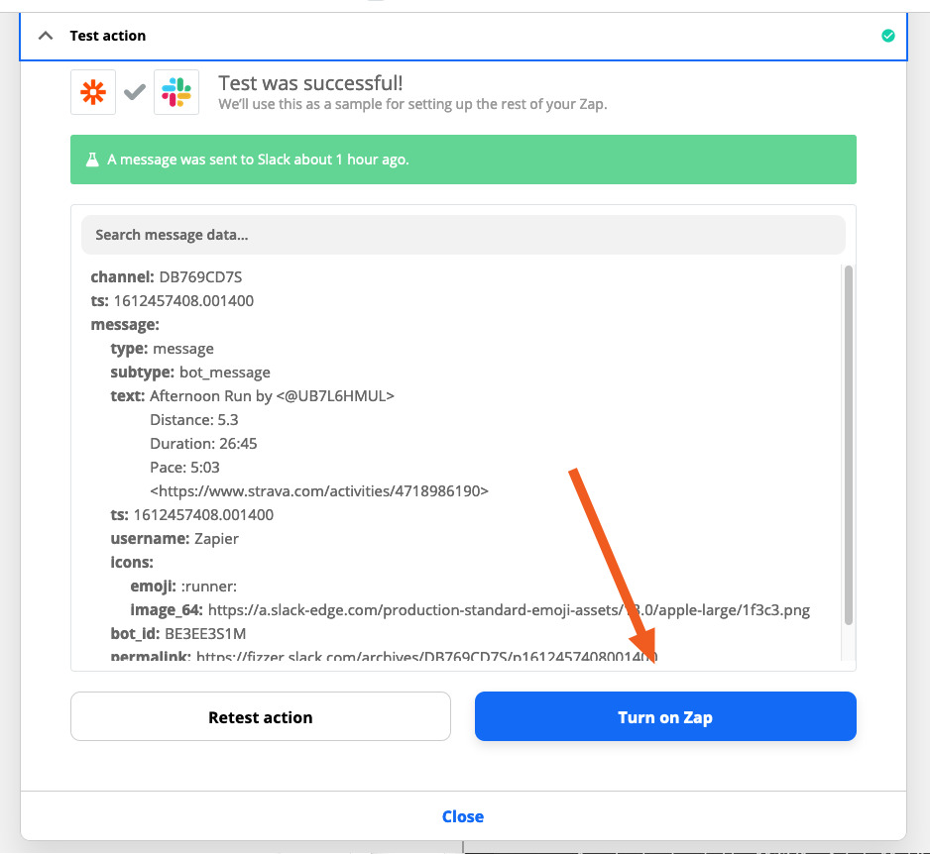
Task: Click the gray checkmark between app icons
Action: (x=135, y=92)
